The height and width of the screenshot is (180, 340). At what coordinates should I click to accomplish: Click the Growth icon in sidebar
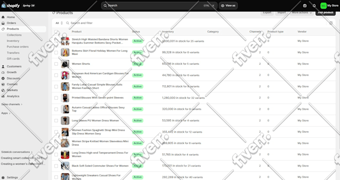[x=3, y=72]
